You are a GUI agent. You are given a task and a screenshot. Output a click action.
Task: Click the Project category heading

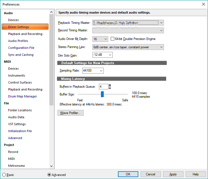tap(9, 145)
